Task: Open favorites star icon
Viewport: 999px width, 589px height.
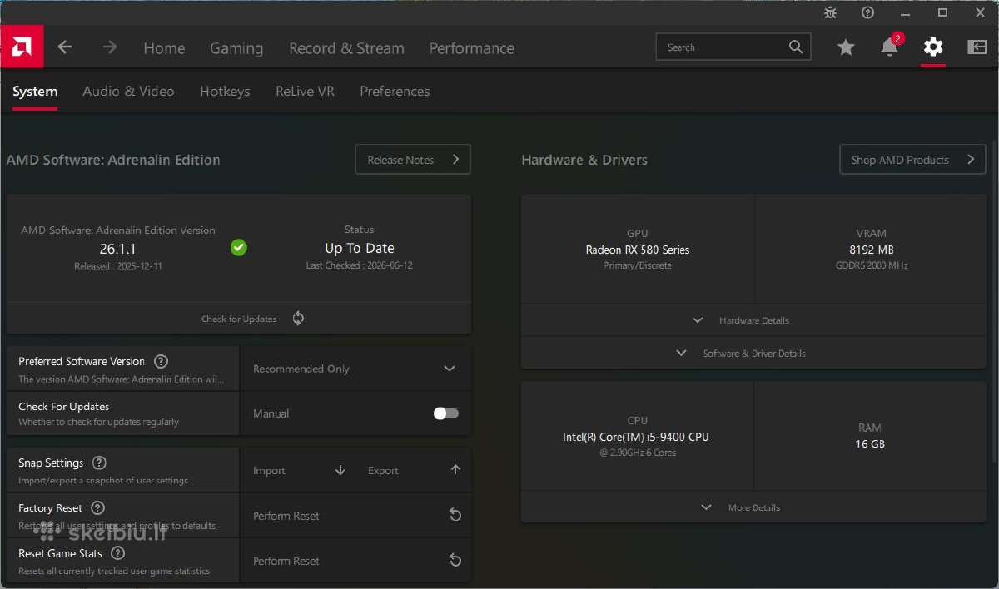Action: [846, 47]
